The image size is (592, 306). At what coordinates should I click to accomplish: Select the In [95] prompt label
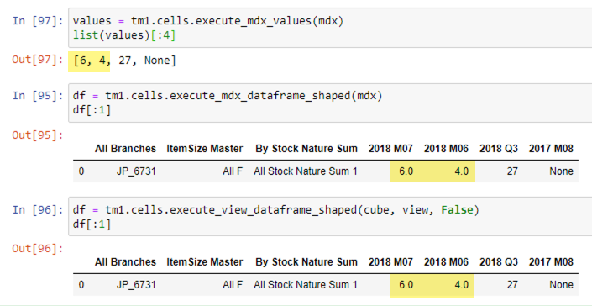pos(38,96)
